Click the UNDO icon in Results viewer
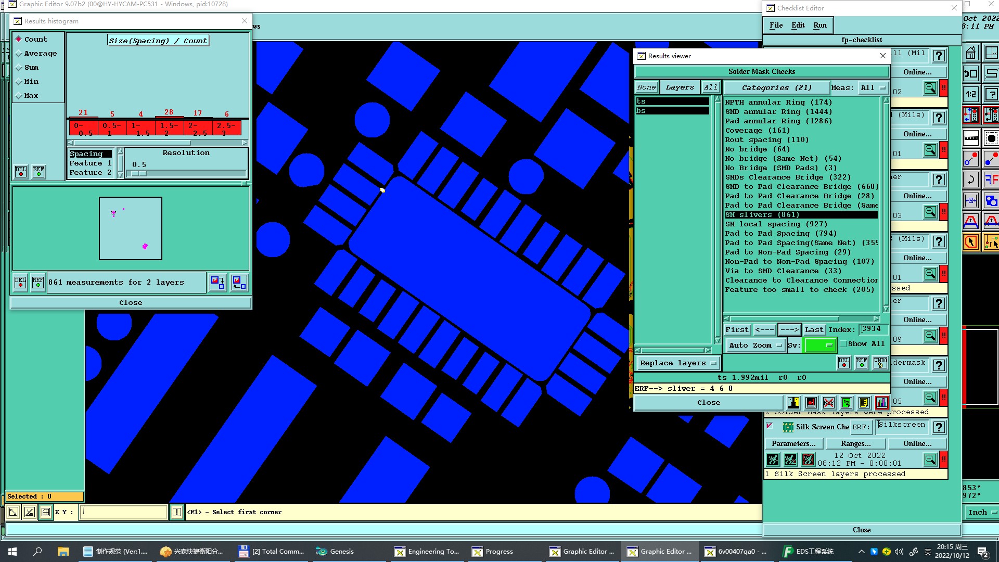Screen dimensions: 999x562 coord(880,363)
